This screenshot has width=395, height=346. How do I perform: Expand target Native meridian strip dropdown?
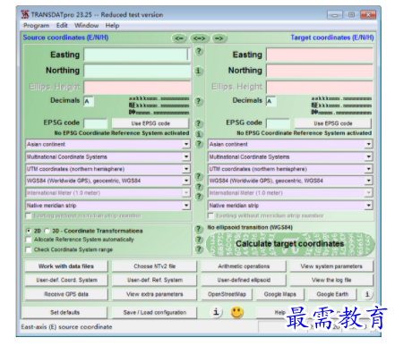tap(368, 206)
